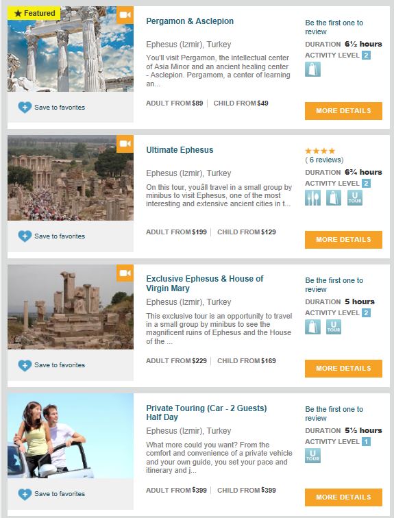The width and height of the screenshot is (394, 518).
Task: Click U Tour icon for Private Touring
Action: pyautogui.click(x=312, y=456)
